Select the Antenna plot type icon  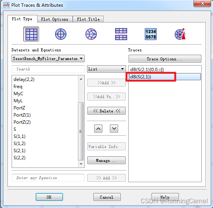[180, 34]
